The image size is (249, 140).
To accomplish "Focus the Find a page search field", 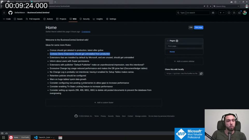I will coord(184,46).
